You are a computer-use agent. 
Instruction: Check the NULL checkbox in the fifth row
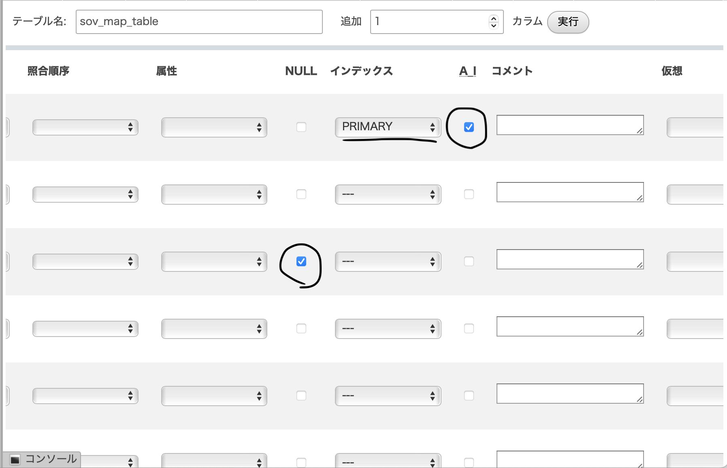pos(301,396)
